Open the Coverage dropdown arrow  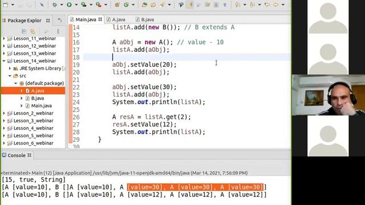coord(91,5)
